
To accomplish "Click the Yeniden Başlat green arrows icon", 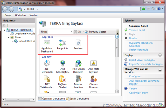I will (126, 30).
